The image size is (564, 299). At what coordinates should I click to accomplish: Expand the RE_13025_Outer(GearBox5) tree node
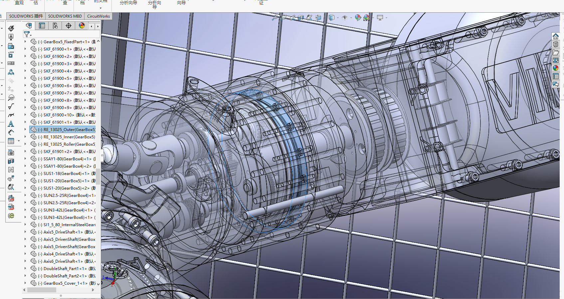click(25, 129)
